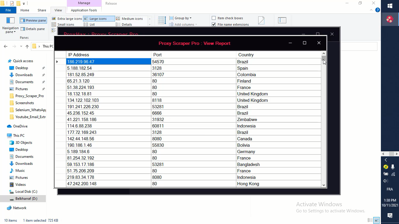Open the Navigation pane dropdown arrow
Screen dimensions: 399x224
click(15, 32)
